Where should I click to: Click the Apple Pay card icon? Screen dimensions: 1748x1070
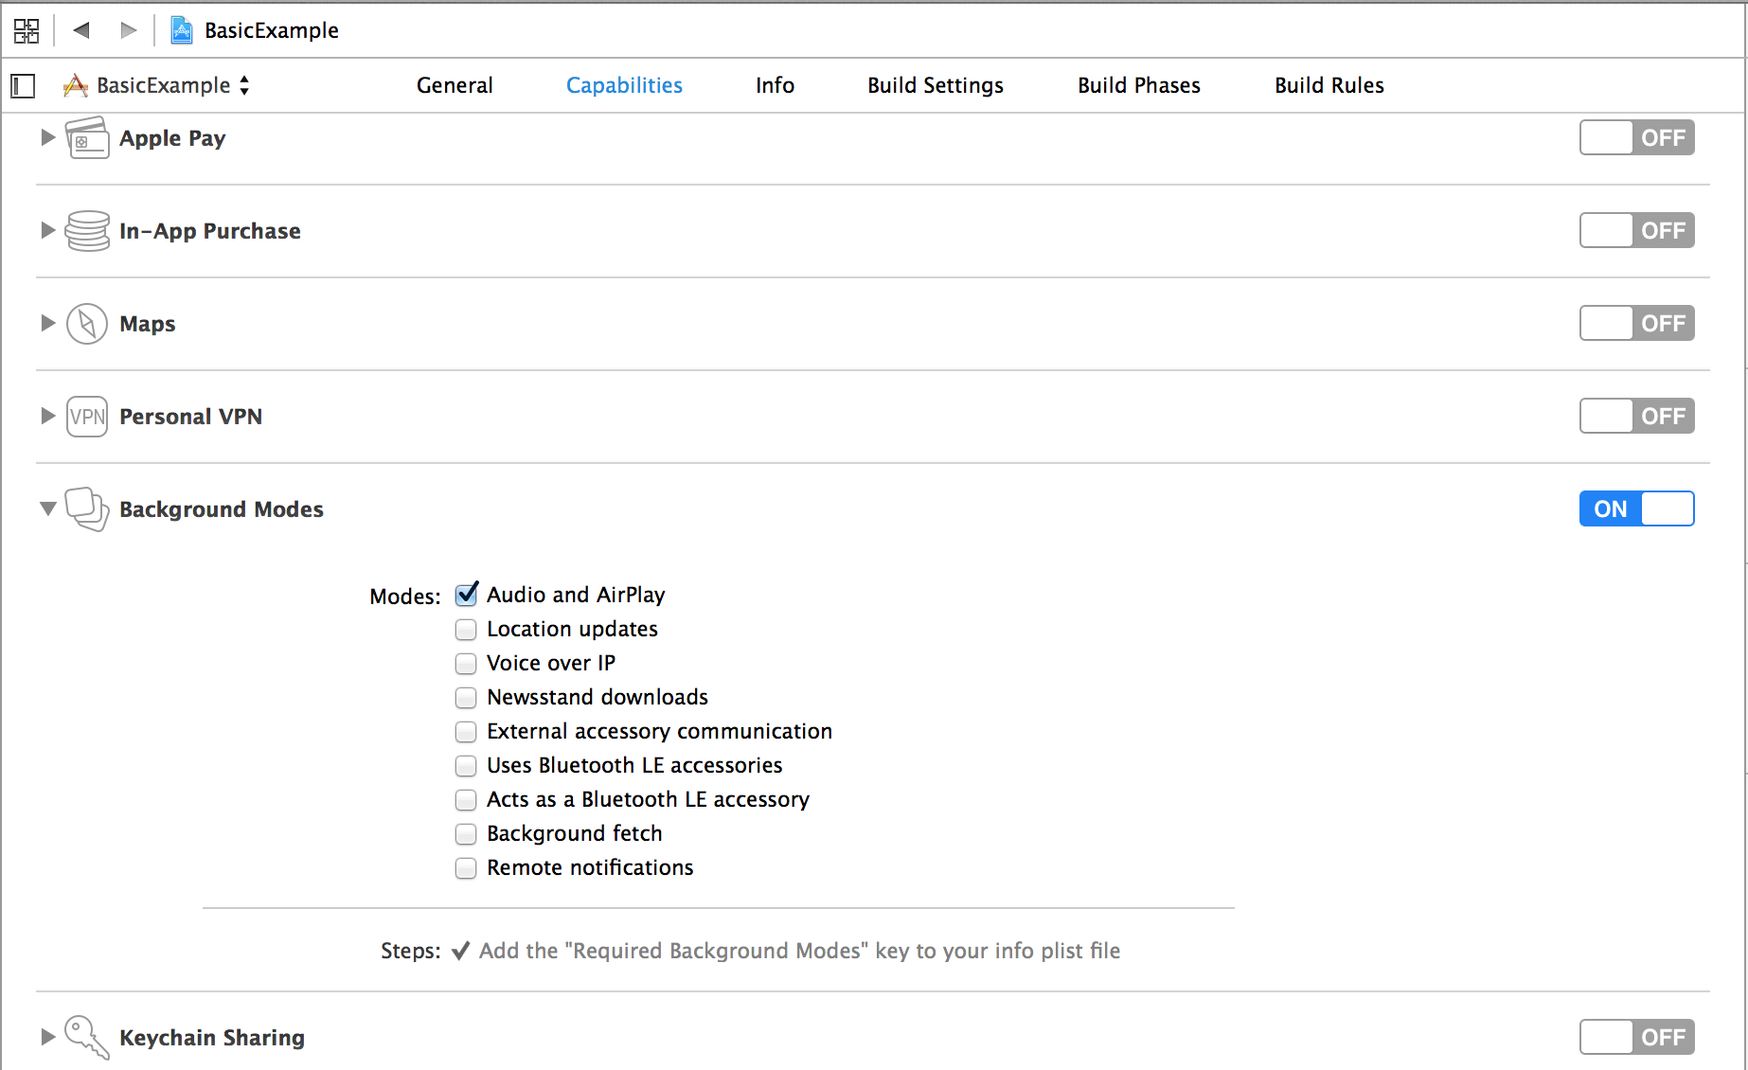point(87,138)
